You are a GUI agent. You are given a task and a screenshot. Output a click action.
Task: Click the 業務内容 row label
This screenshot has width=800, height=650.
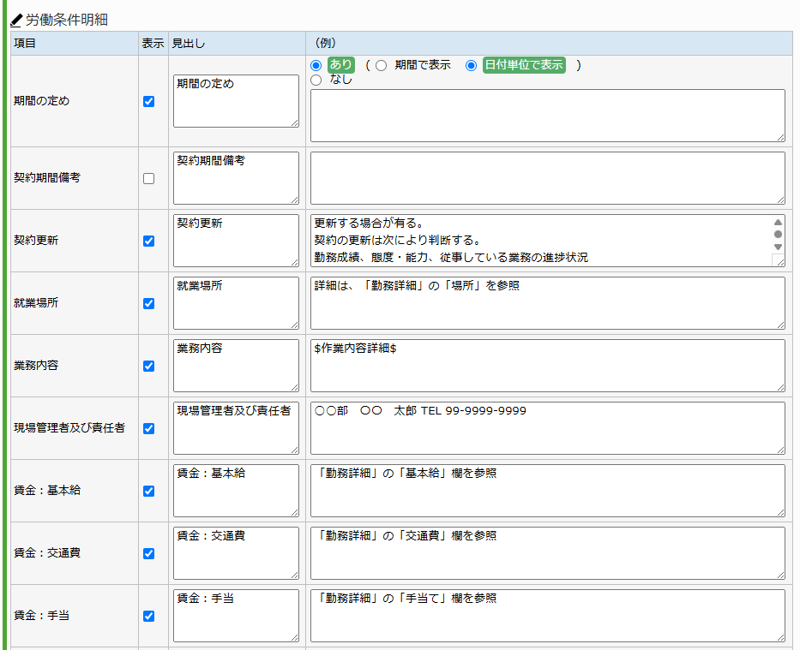point(36,366)
